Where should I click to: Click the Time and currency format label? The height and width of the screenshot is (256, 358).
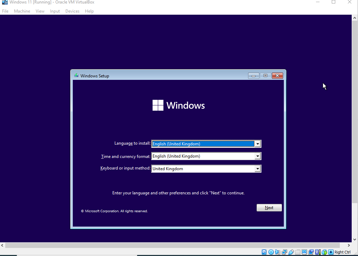(x=126, y=156)
